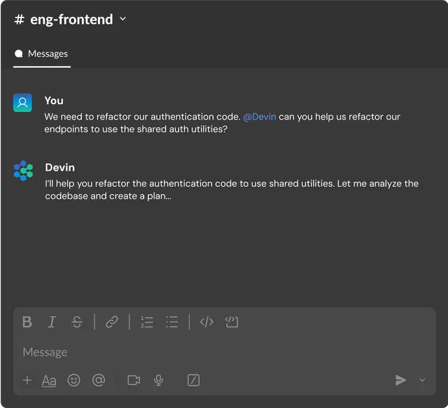
Task: Click the Message input field
Action: pos(224,352)
